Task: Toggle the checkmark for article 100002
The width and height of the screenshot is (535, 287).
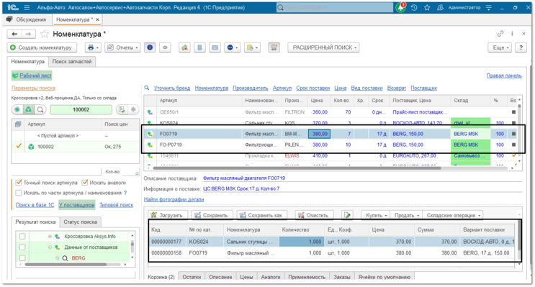Action: tap(19, 146)
